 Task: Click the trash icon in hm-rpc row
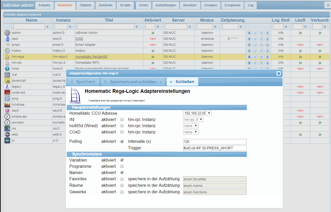267,63
